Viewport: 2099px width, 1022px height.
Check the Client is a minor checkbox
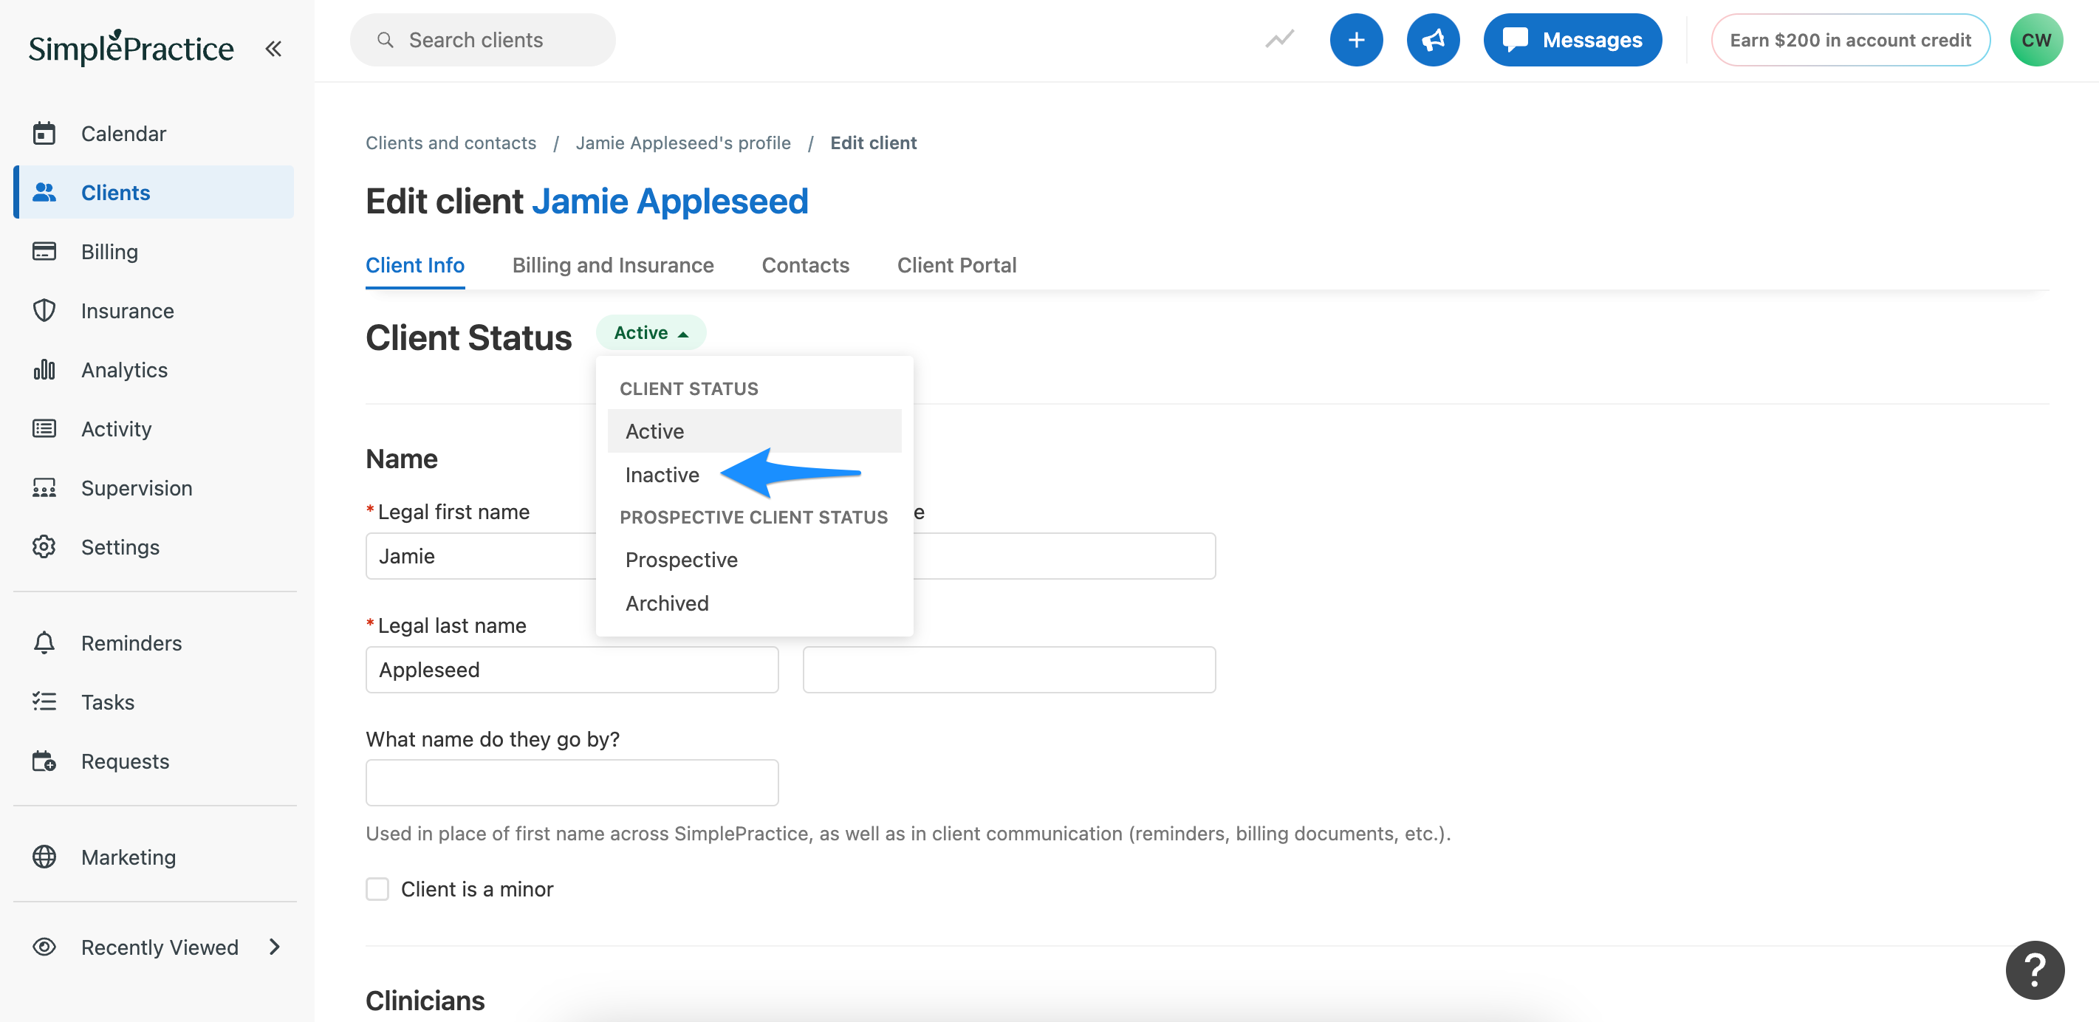coord(377,889)
